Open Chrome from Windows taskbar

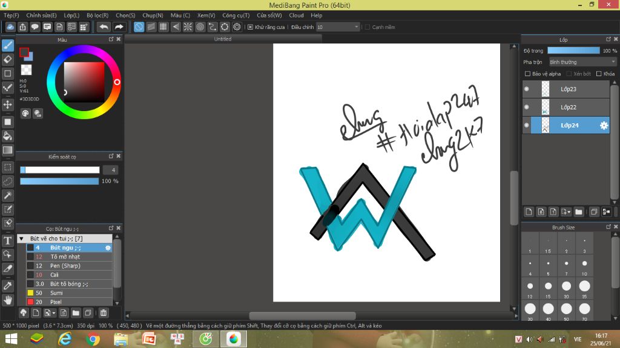click(93, 340)
